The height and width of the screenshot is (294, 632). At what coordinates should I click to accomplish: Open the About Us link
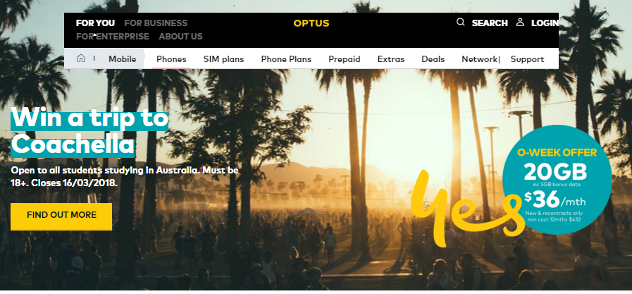(x=180, y=37)
